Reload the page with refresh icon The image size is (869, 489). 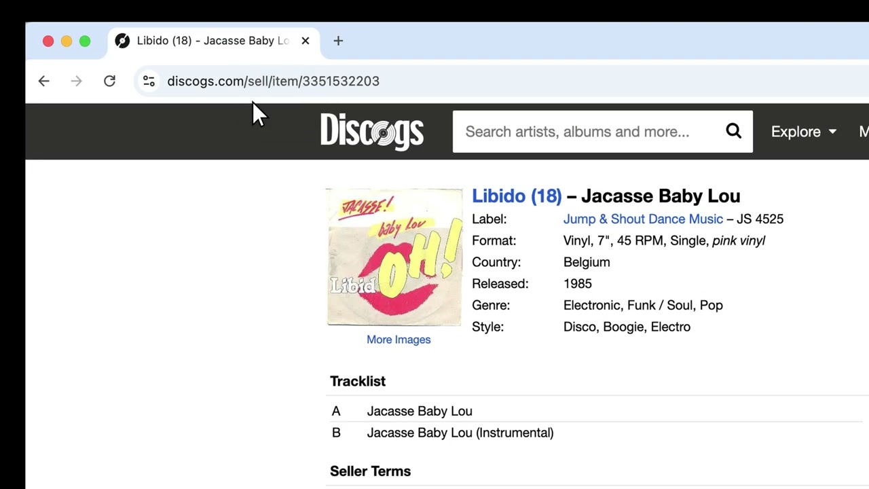click(x=109, y=81)
